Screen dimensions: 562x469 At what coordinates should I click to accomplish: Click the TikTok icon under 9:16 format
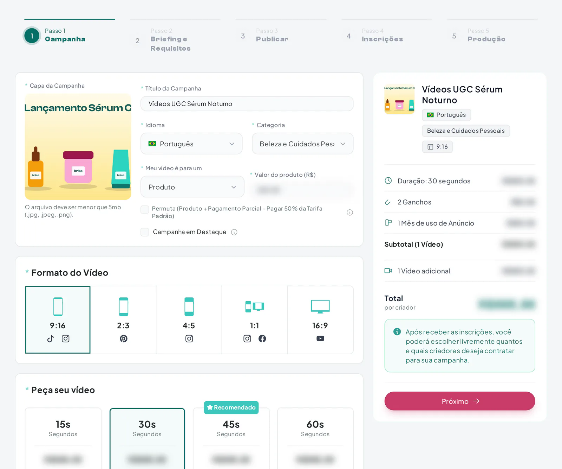pyautogui.click(x=51, y=338)
